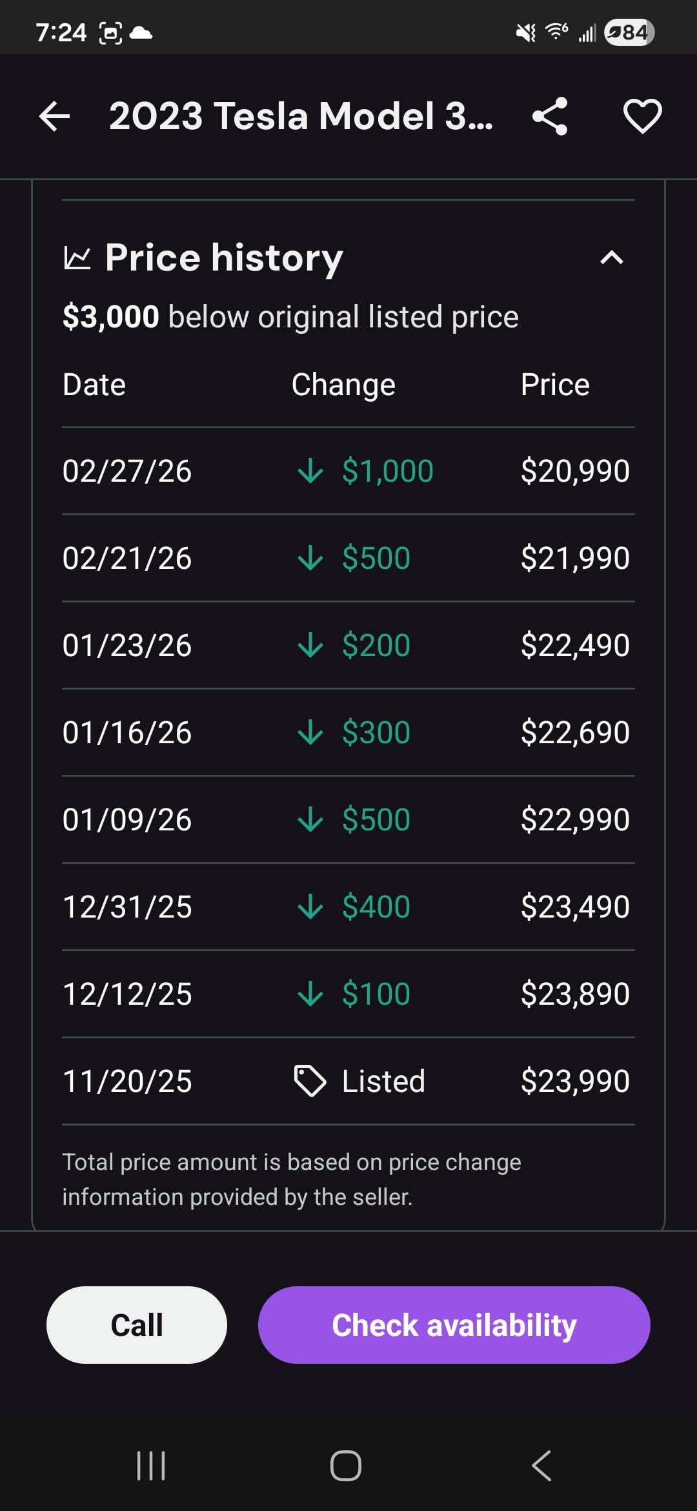Tap the battery indicator in status bar
Screen dimensions: 697x1511
click(x=629, y=32)
